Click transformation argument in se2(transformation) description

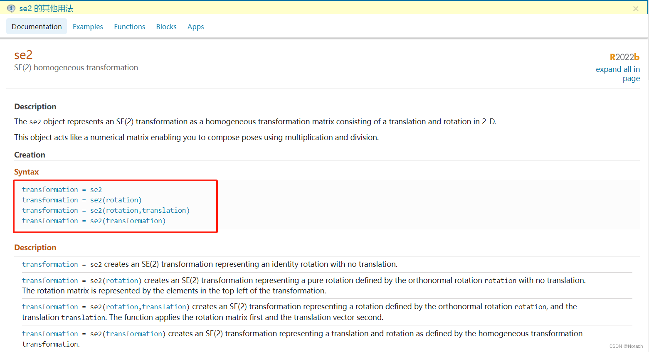coord(134,334)
